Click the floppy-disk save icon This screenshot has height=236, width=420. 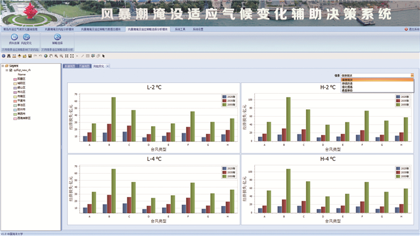pyautogui.click(x=30, y=56)
